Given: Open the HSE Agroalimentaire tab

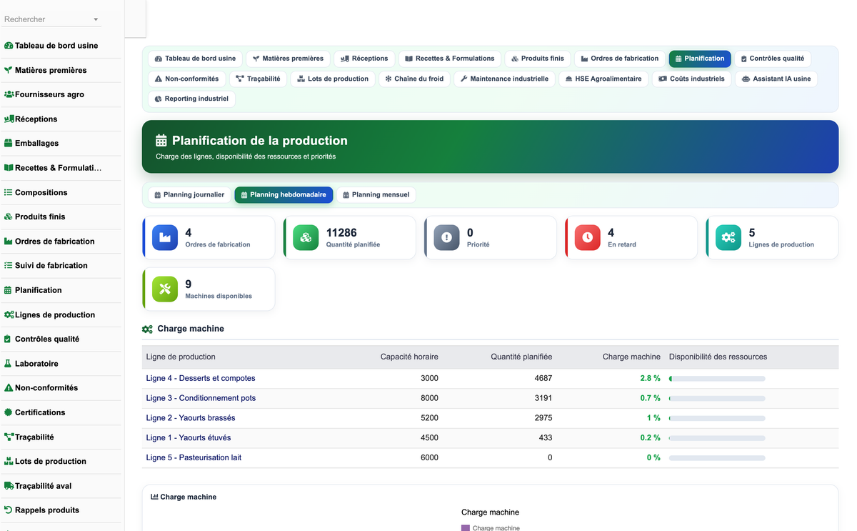Looking at the screenshot, I should [603, 79].
